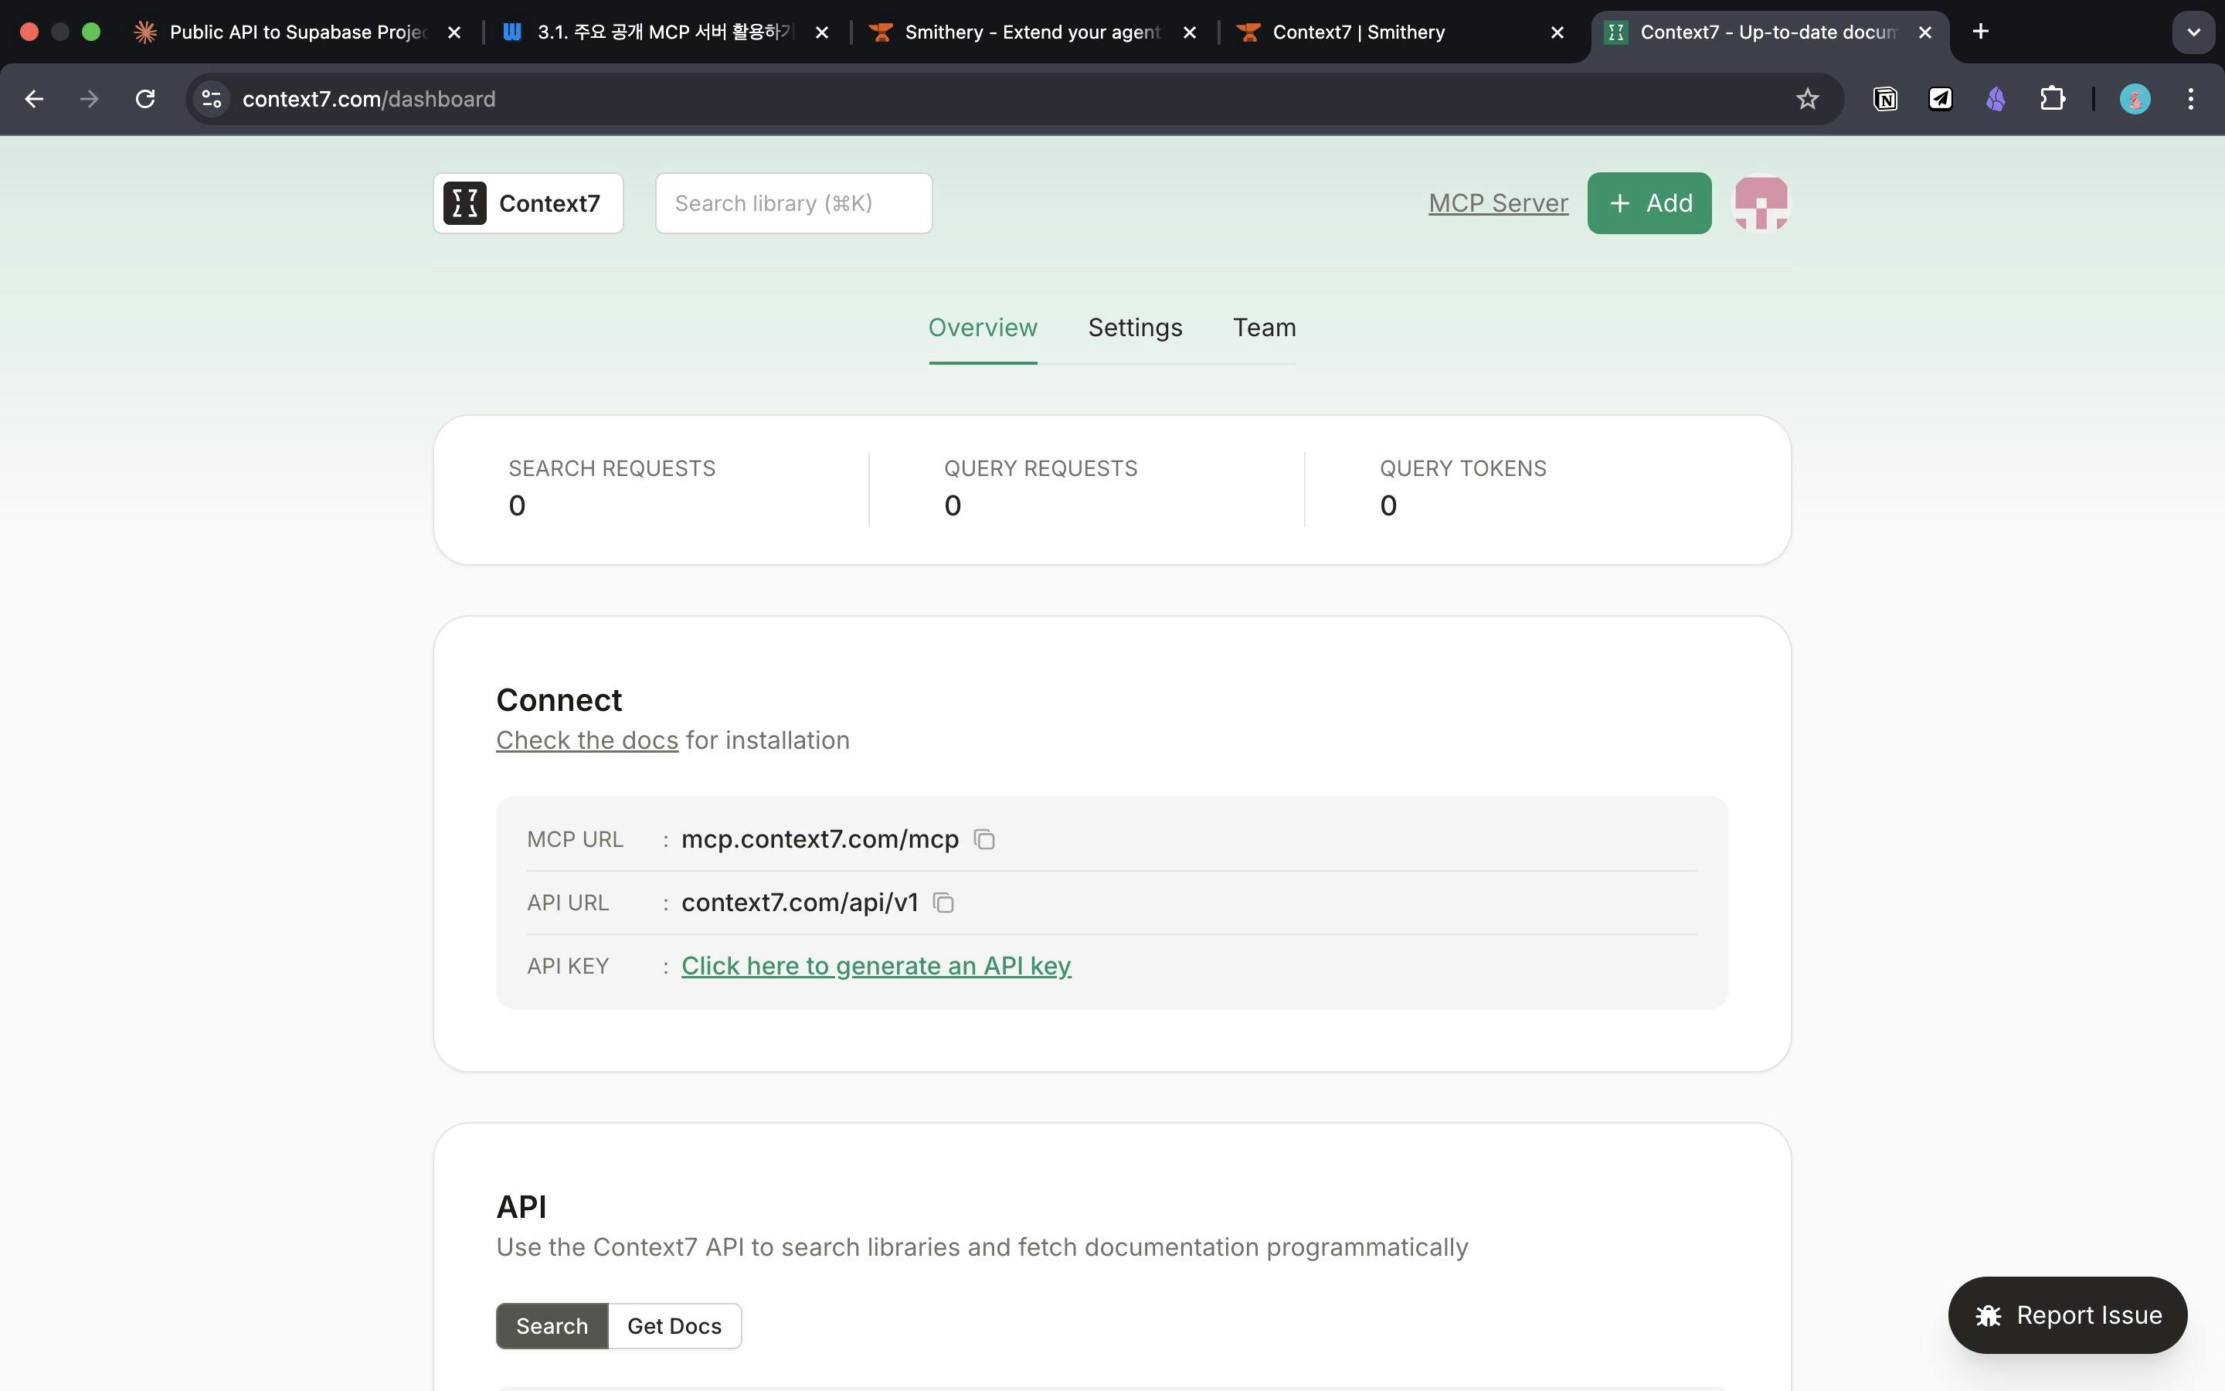Click here to generate an API key

tap(875, 966)
